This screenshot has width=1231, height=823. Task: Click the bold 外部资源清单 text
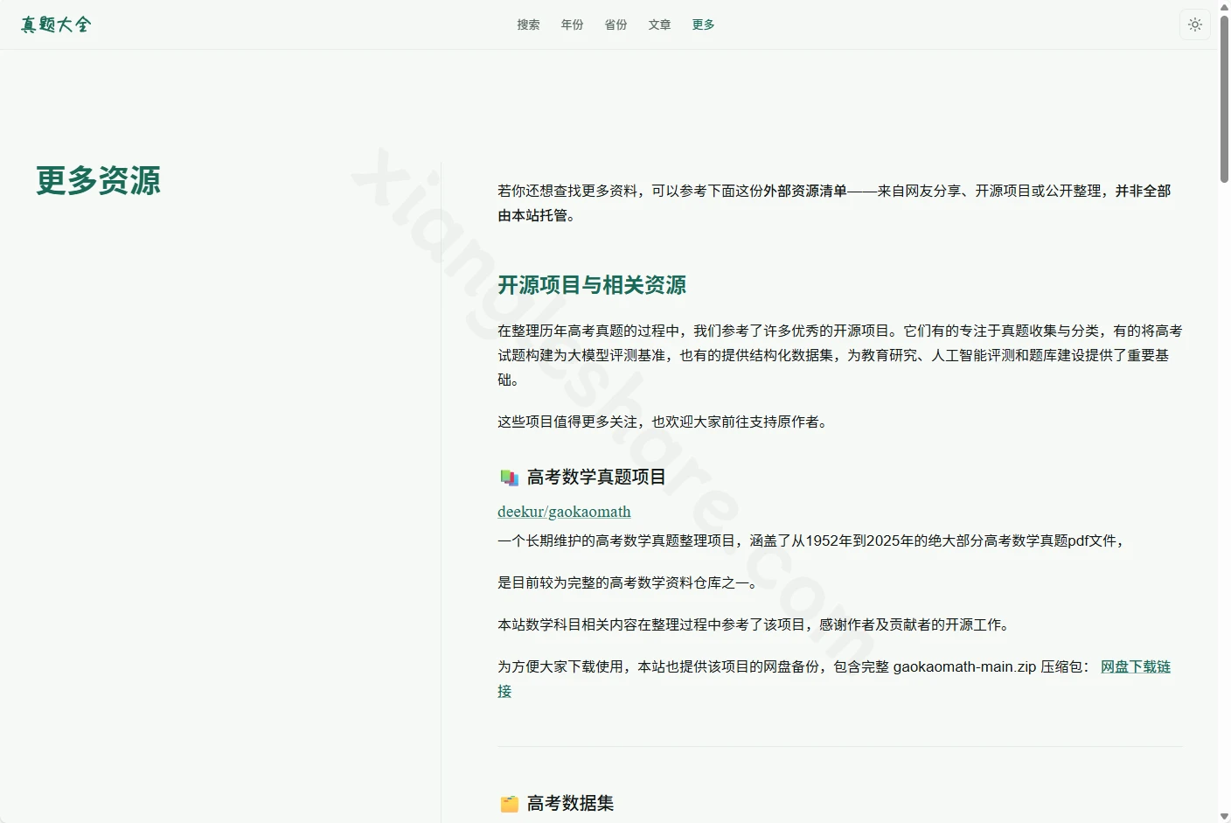805,191
